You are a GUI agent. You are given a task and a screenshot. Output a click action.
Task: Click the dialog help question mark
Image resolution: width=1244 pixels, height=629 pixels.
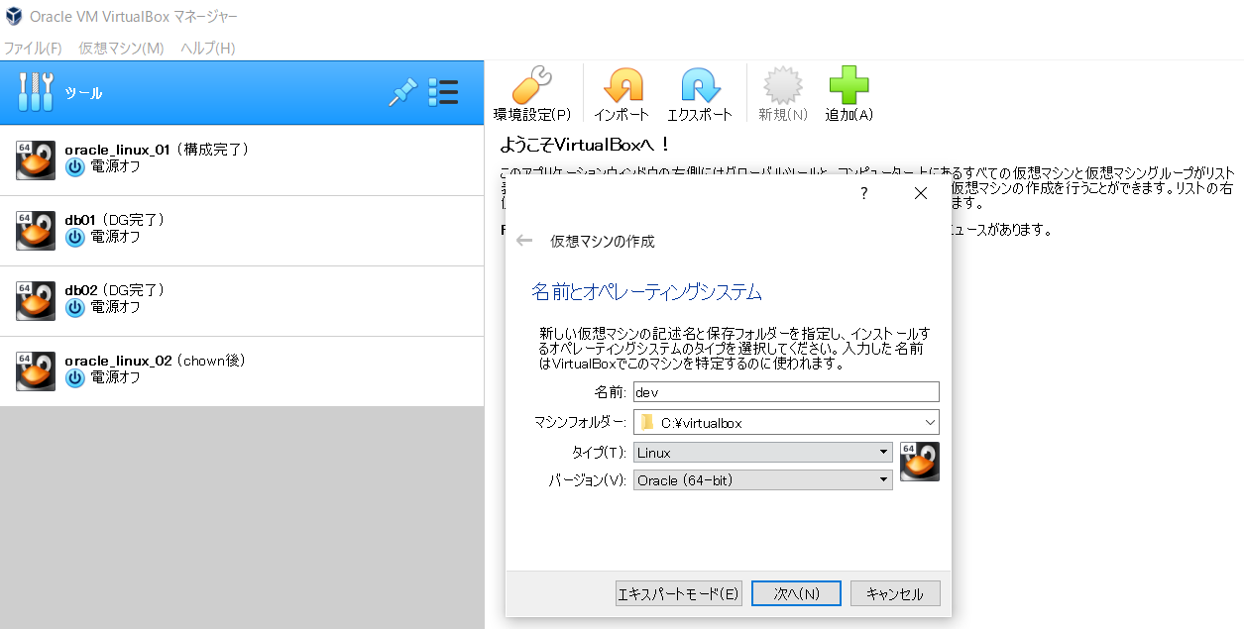click(863, 193)
